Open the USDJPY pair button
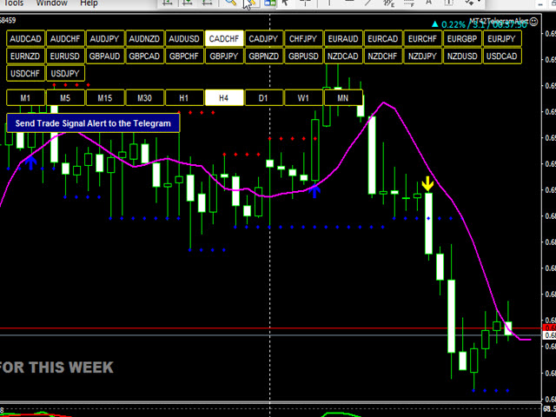Viewport: 556px width, 417px height. (65, 73)
